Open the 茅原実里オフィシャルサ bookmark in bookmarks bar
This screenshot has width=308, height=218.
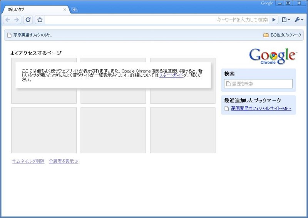pyautogui.click(x=30, y=35)
